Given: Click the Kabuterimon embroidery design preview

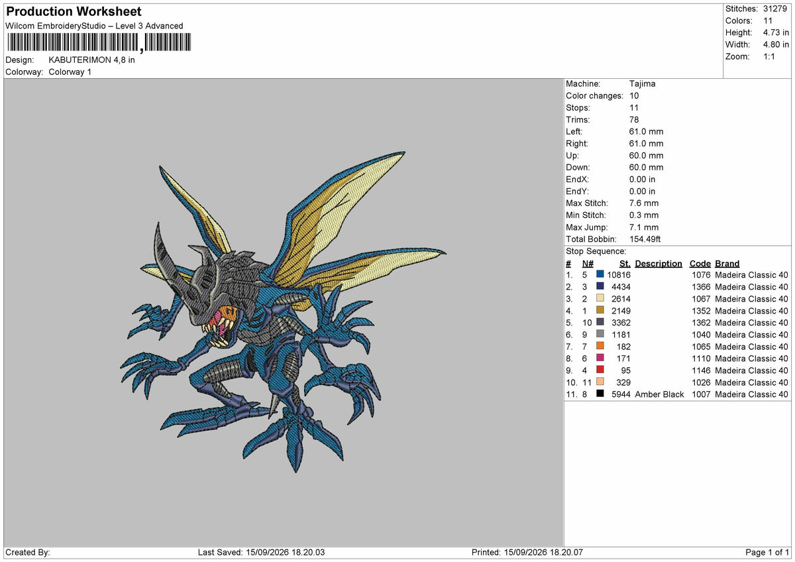Looking at the screenshot, I should point(284,311).
